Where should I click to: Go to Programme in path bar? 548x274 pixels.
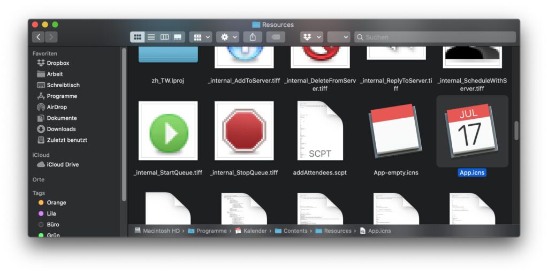pos(207,231)
